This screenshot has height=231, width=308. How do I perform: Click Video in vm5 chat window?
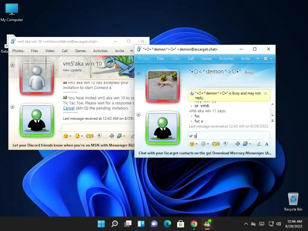click(50, 51)
